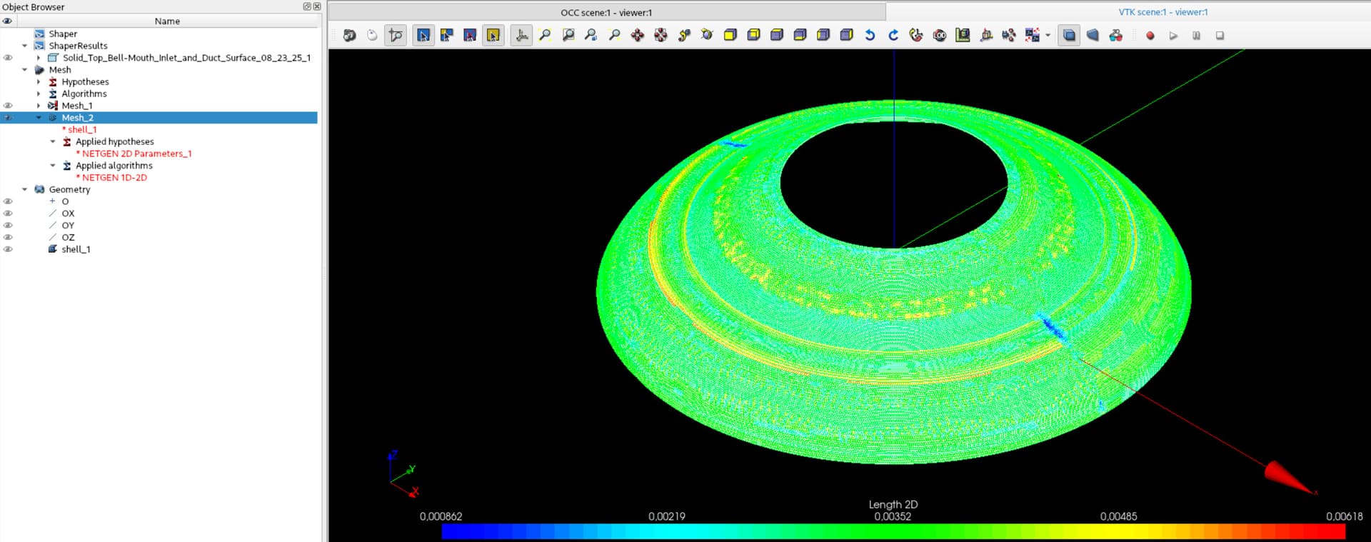The width and height of the screenshot is (1371, 542).
Task: Collapse the Geometry tree node
Action: [x=25, y=190]
